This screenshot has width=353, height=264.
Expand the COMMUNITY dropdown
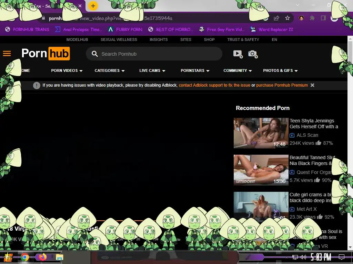pos(238,70)
